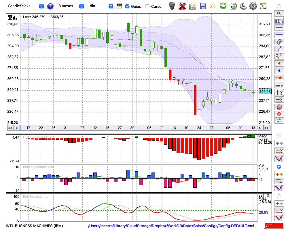The height and width of the screenshot is (230, 288).
Task: Open the dia interval dropdown
Action: [101, 6]
